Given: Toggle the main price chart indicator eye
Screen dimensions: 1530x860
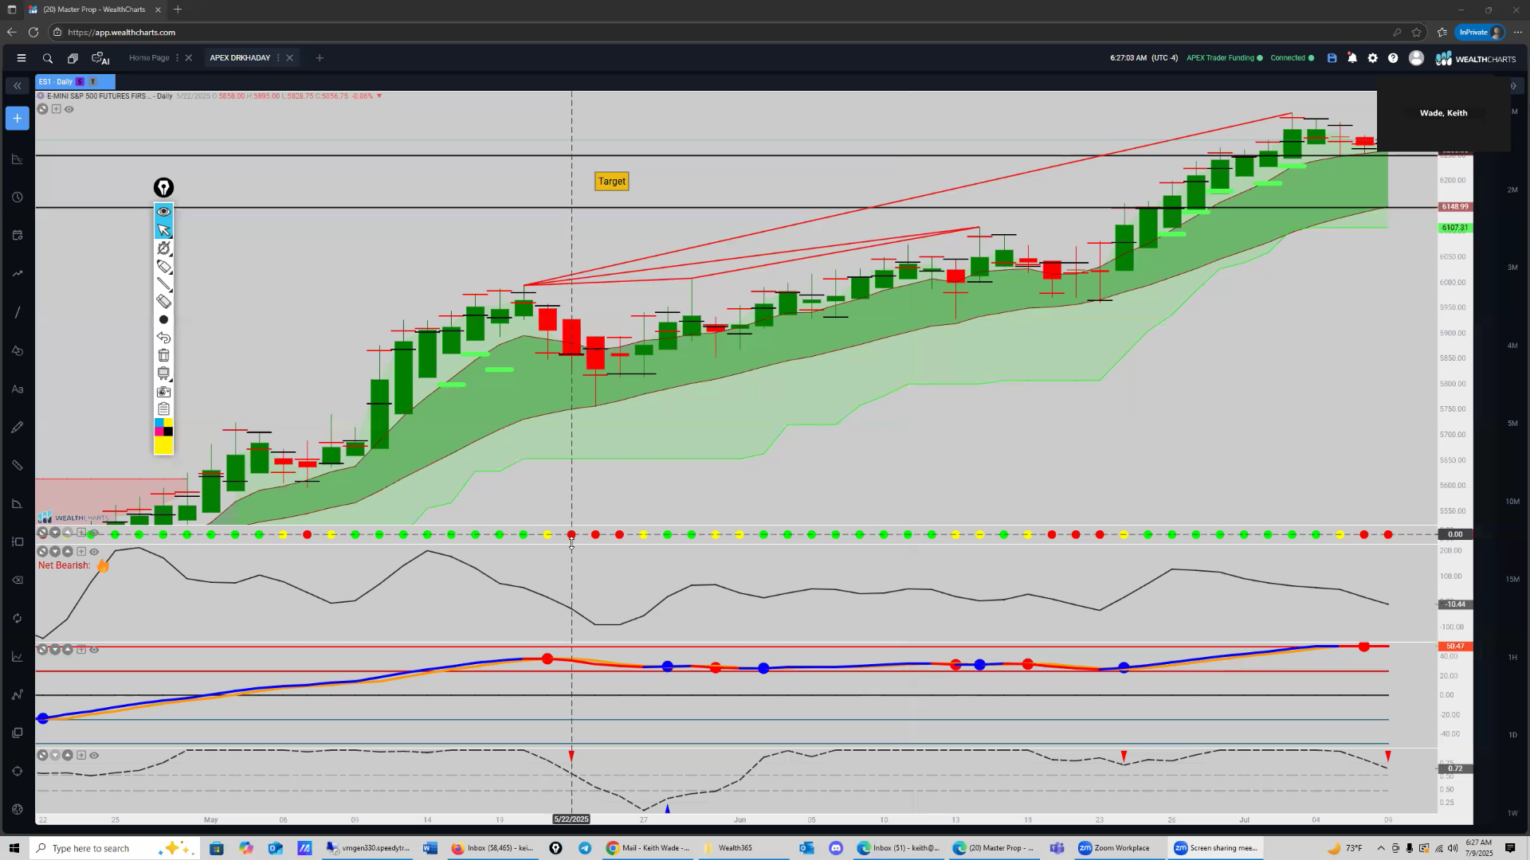Looking at the screenshot, I should [69, 109].
